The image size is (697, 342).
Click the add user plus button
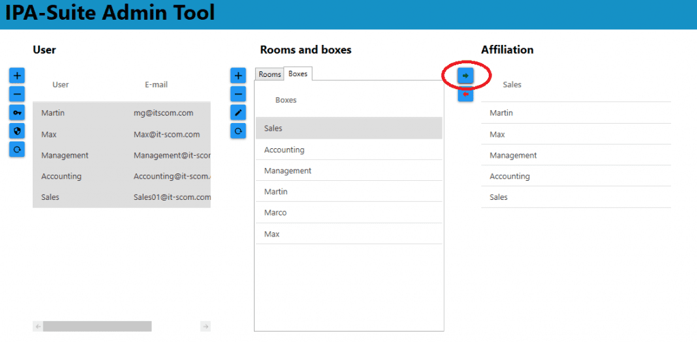click(17, 75)
